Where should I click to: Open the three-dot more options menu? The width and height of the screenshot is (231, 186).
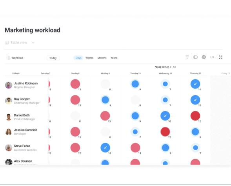pos(212,57)
